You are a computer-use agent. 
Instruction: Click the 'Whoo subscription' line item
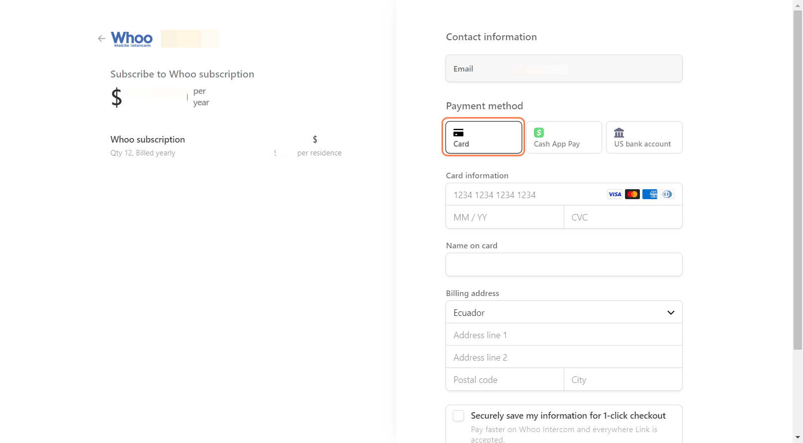148,140
